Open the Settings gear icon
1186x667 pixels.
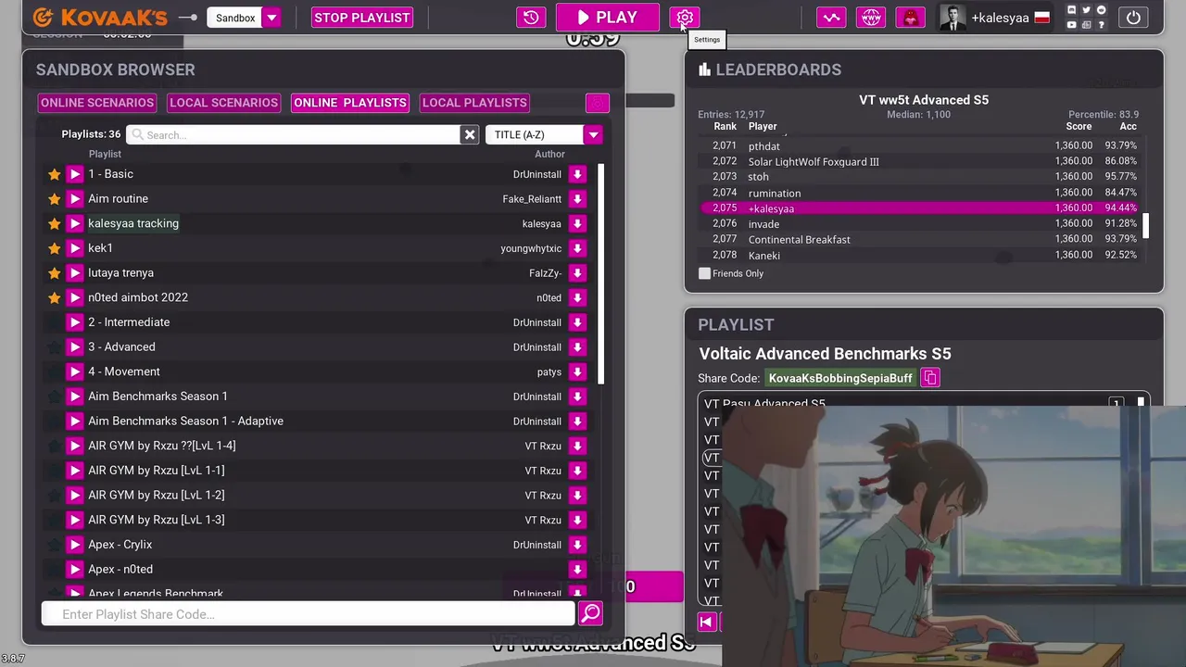click(685, 18)
